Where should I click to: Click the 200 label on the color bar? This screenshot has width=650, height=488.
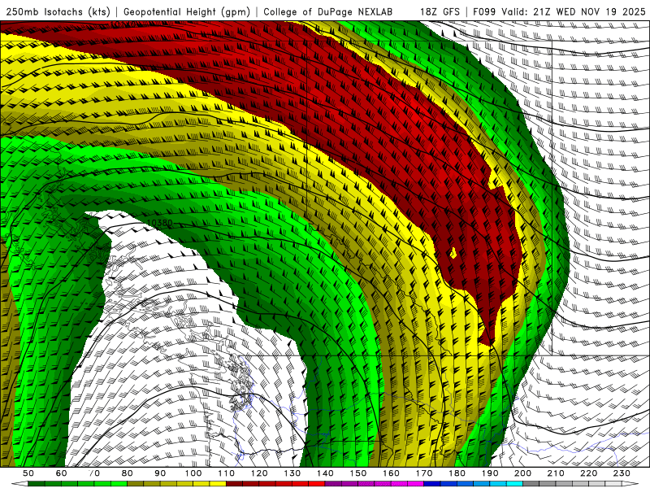point(522,473)
